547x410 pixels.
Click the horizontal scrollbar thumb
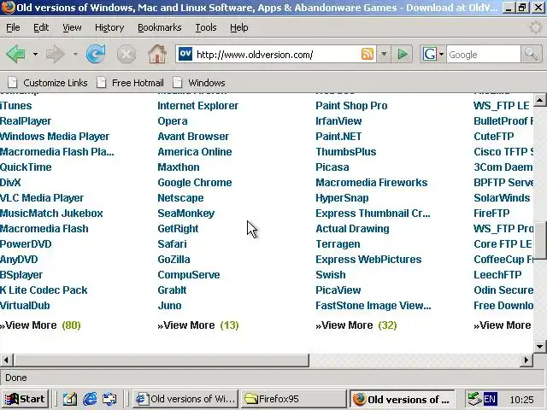pos(162,360)
